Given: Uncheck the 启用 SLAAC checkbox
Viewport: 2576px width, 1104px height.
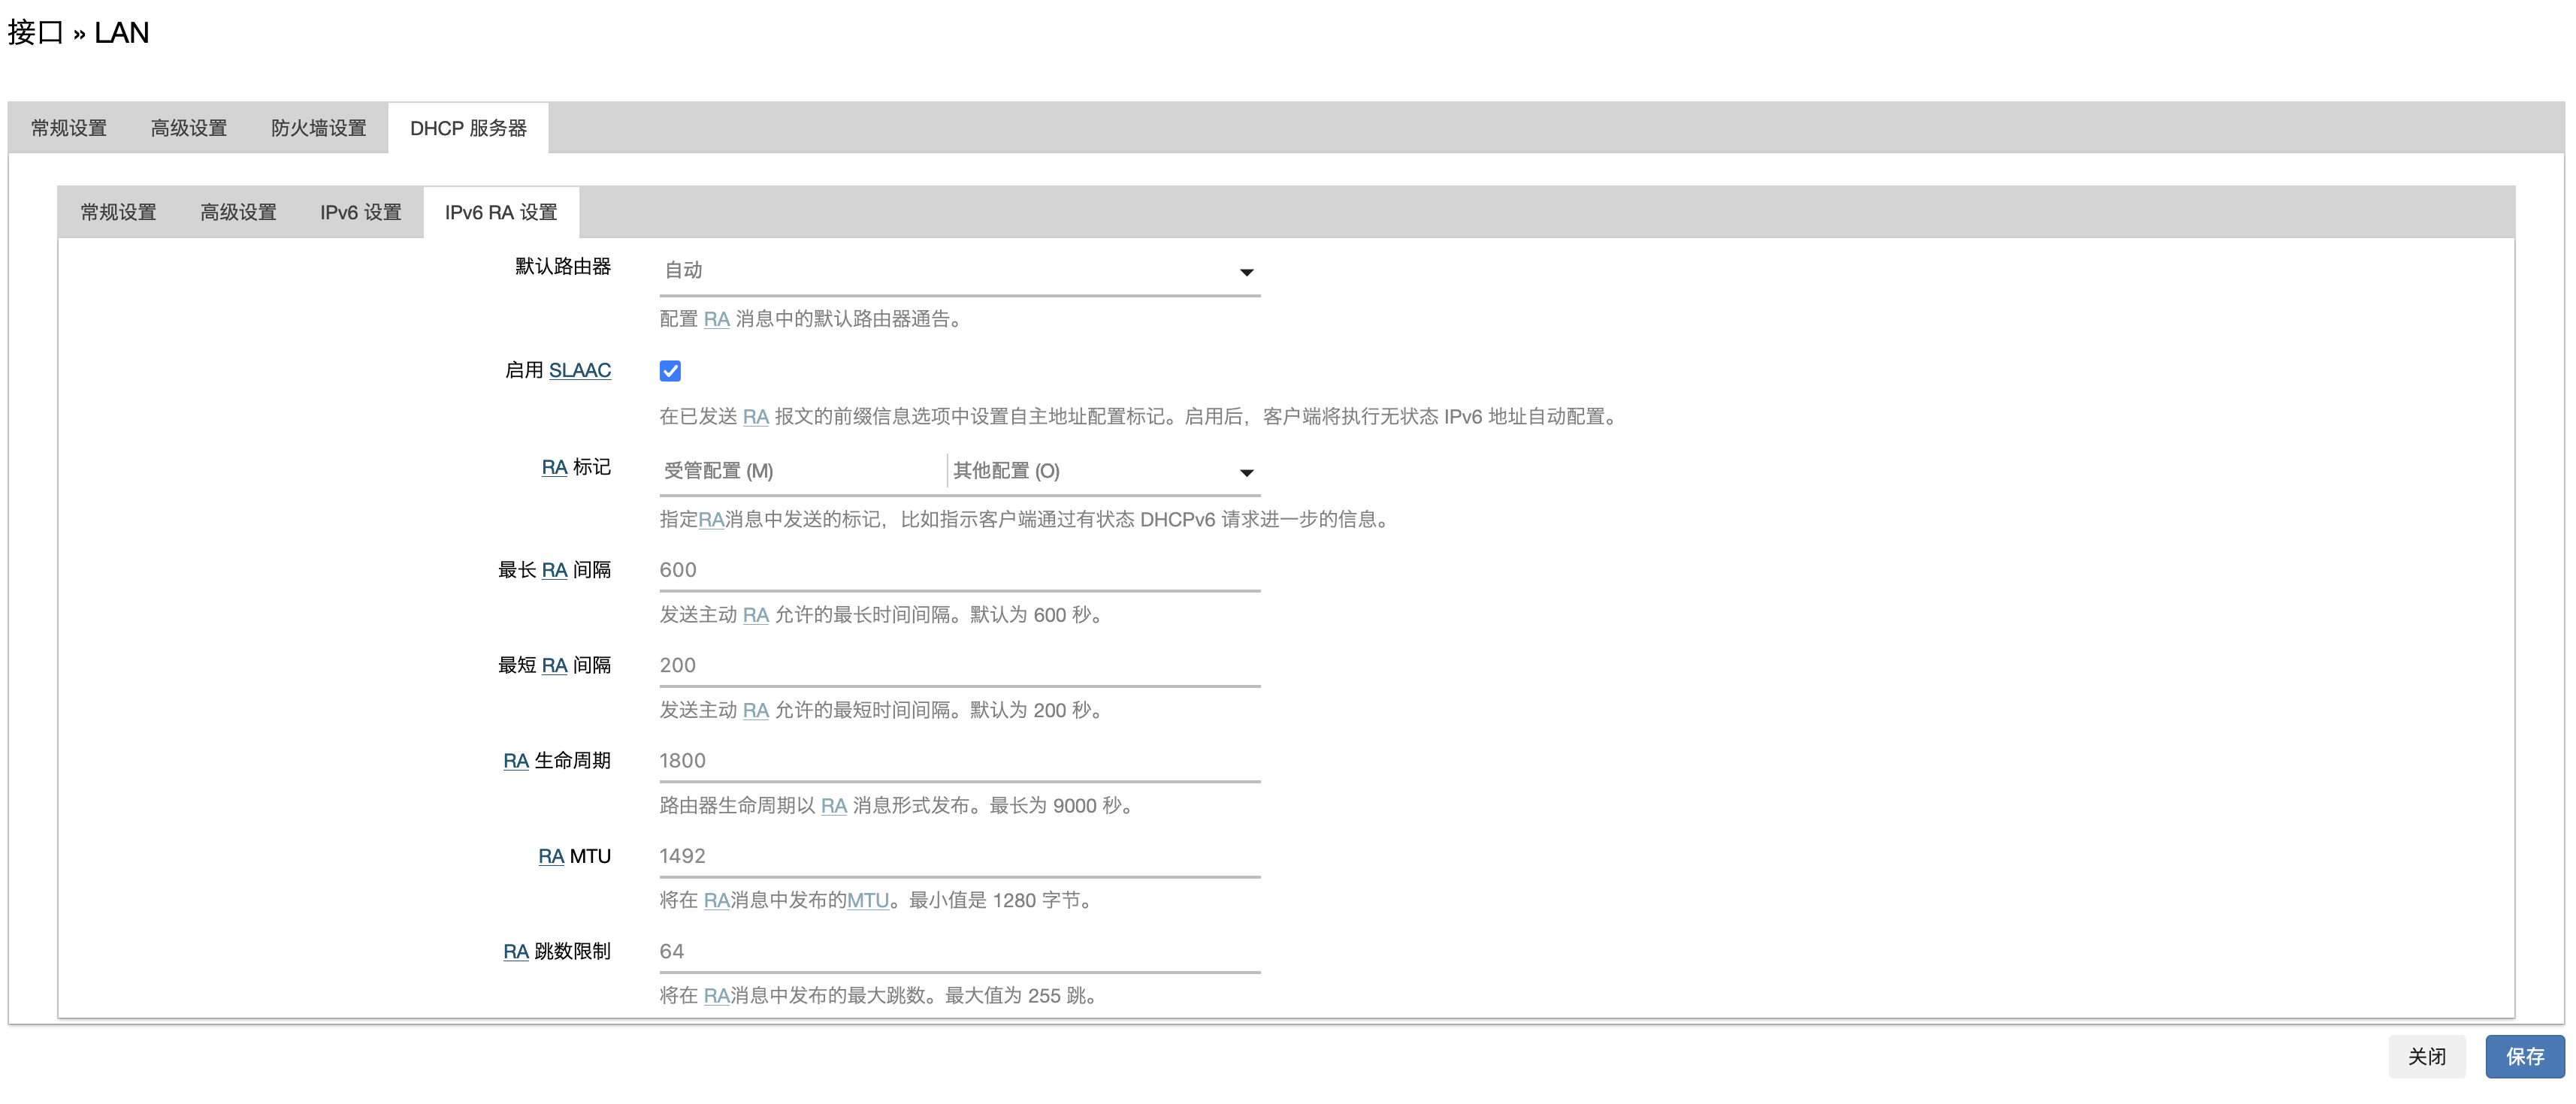Looking at the screenshot, I should (670, 372).
